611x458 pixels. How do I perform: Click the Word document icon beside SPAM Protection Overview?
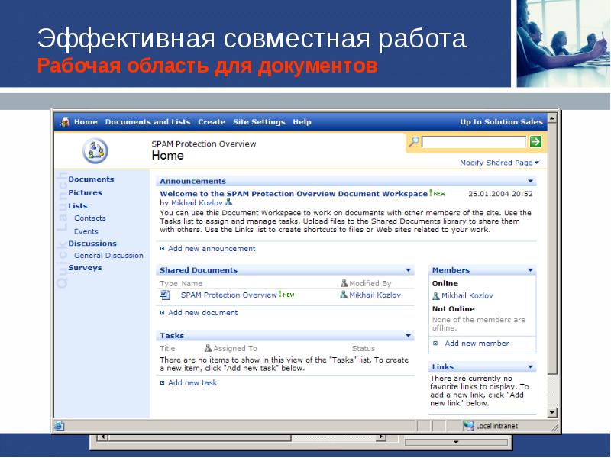[164, 295]
